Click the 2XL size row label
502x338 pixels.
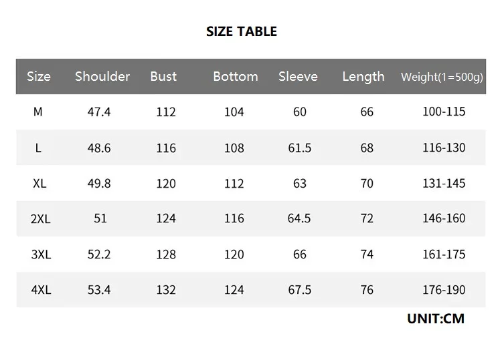click(39, 218)
